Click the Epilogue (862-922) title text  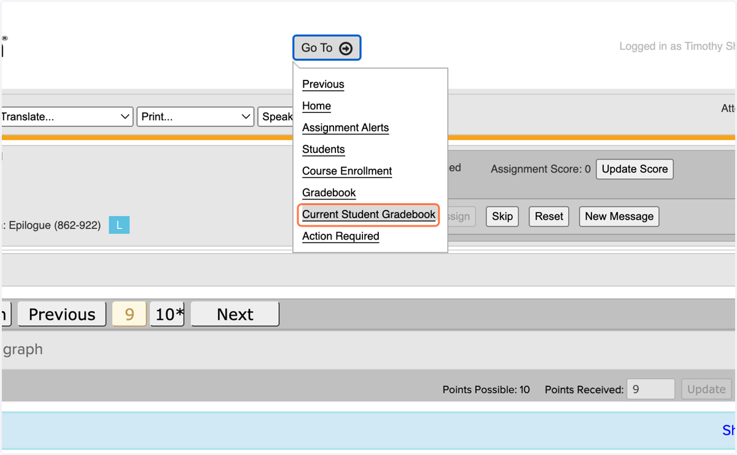pos(55,225)
